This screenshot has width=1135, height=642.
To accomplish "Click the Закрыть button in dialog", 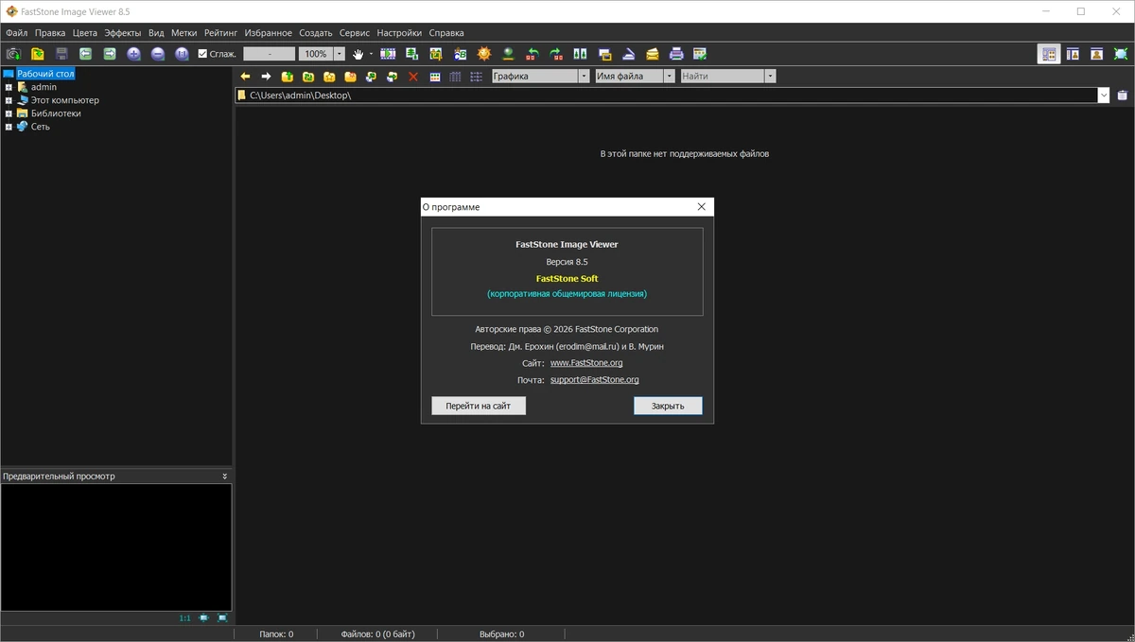I will point(668,406).
